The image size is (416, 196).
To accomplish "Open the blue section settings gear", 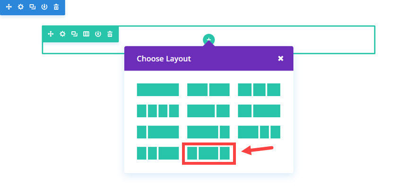I will tap(20, 7).
